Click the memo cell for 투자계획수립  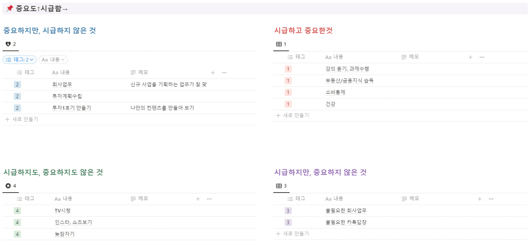168,96
